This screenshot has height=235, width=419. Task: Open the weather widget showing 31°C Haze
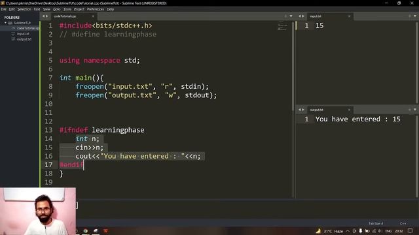click(330, 231)
